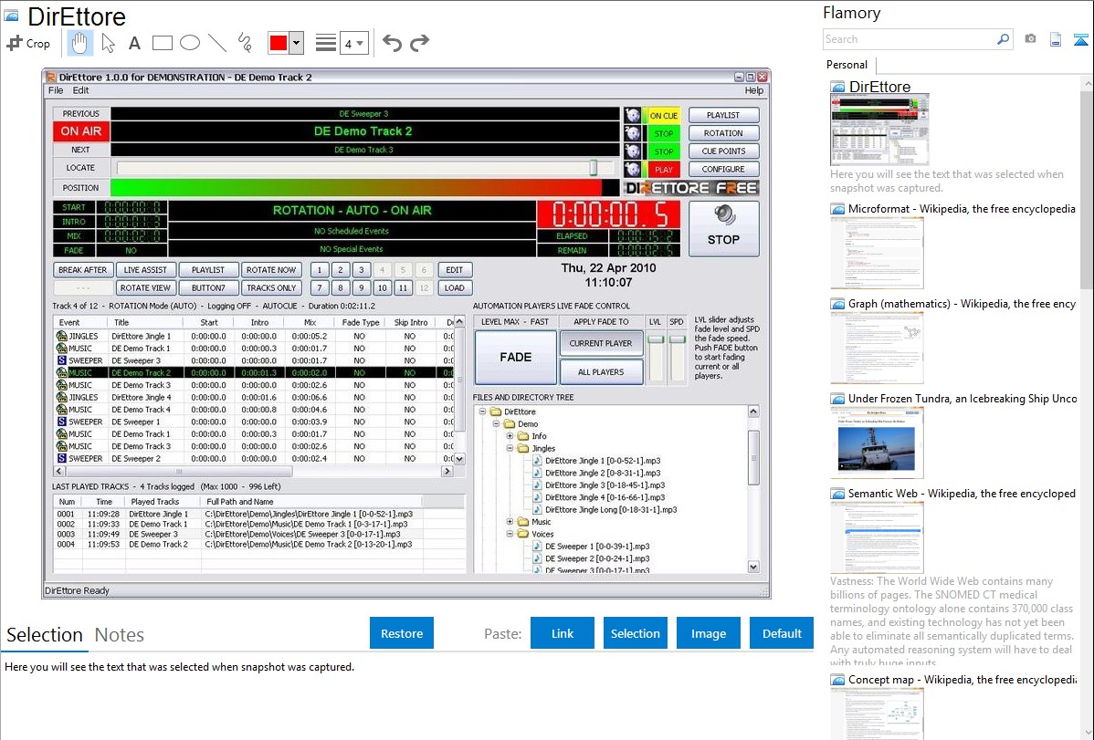This screenshot has width=1094, height=740.
Task: Open the PLAYLIST panel button at top right
Action: [x=723, y=115]
